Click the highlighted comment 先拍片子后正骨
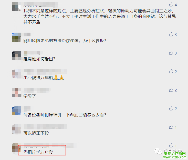188x160 pixels. (38, 152)
